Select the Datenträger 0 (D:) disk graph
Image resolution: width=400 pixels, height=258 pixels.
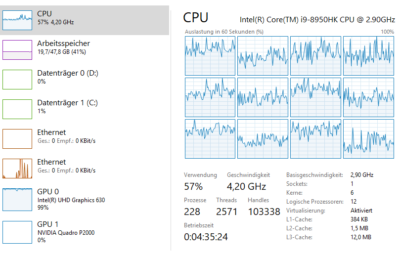[x=17, y=80]
